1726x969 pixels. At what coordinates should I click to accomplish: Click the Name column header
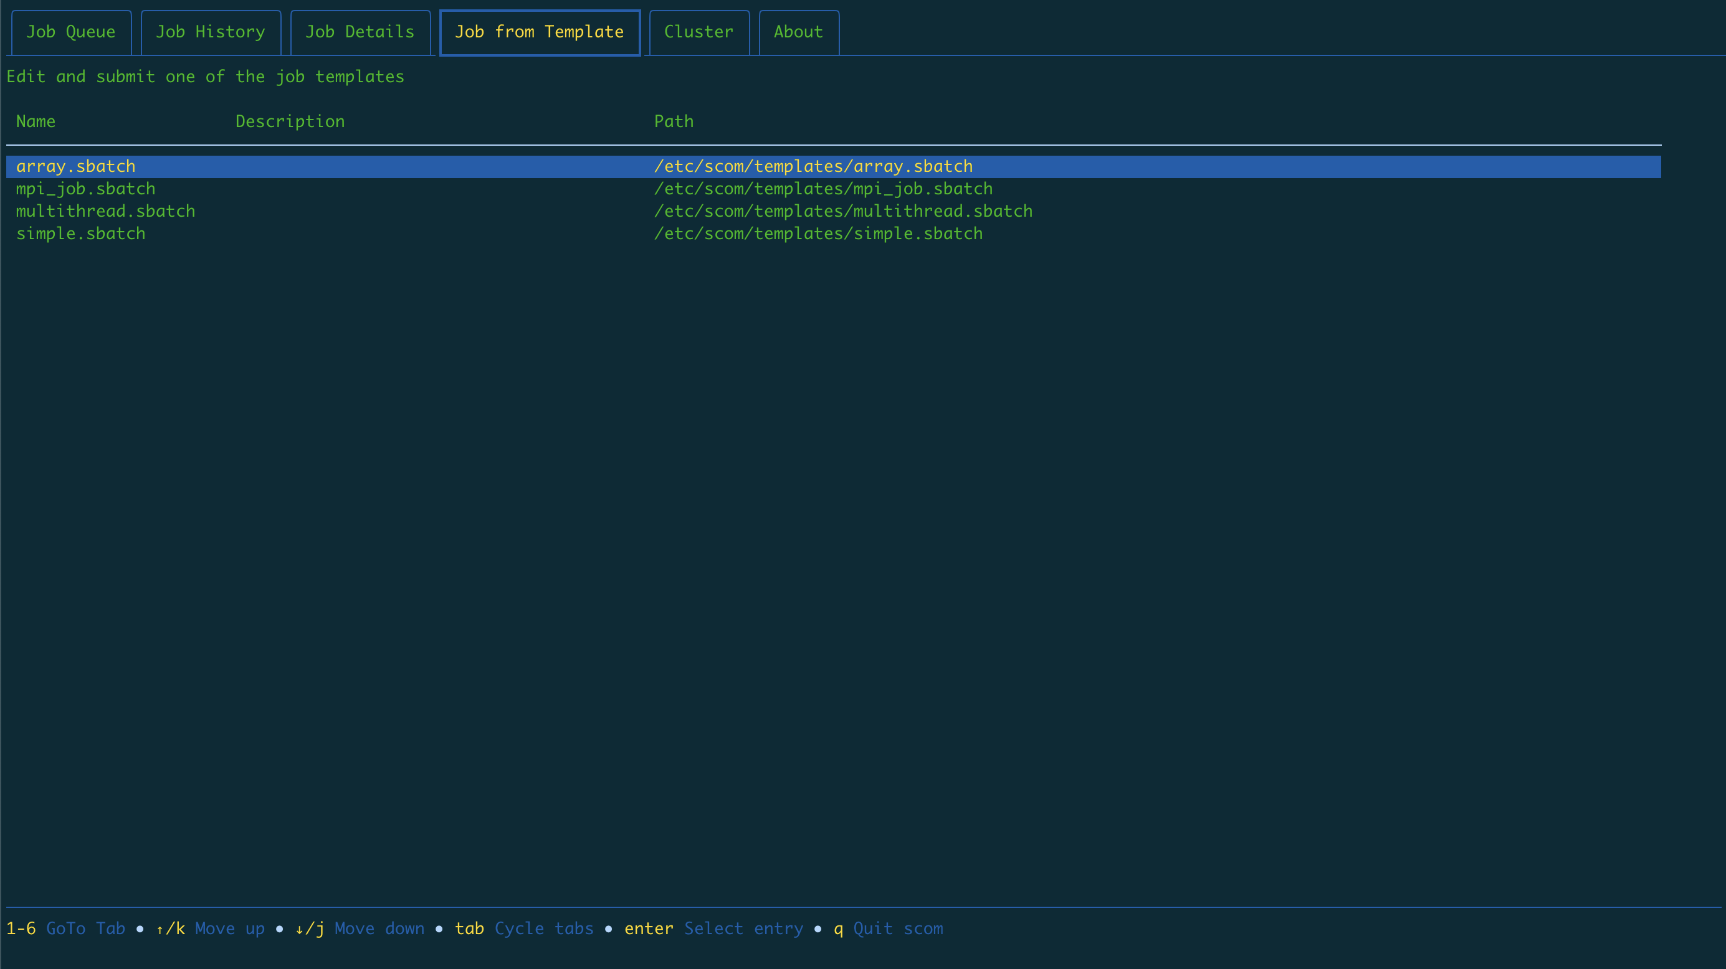click(36, 121)
